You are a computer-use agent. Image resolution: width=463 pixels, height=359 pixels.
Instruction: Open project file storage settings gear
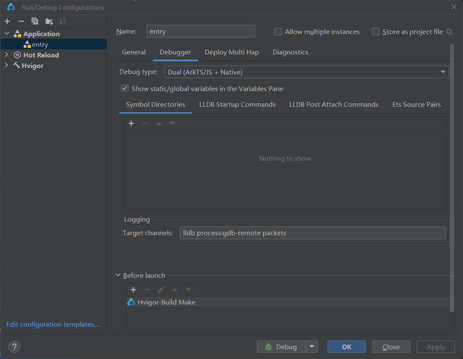click(x=449, y=31)
